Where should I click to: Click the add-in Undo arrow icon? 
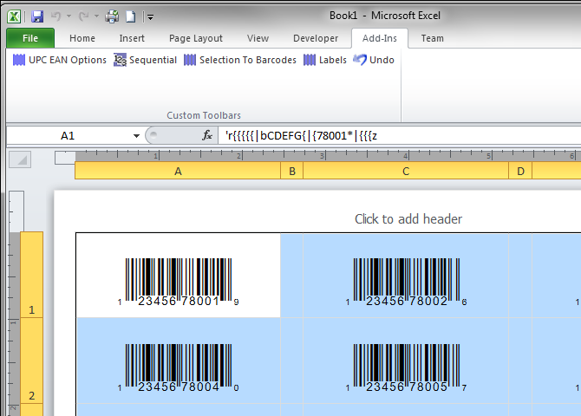coord(360,60)
